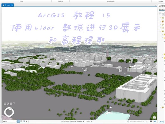Image resolution: width=165 pixels, height=124 pixels.
Task: Click the 25,599 ft elevation readout
Action: pyautogui.click(x=89, y=121)
